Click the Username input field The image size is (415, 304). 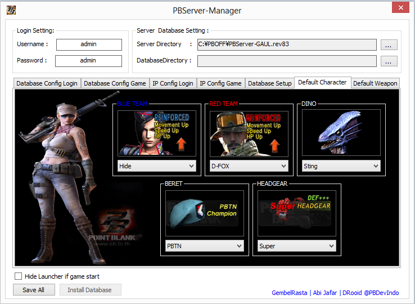click(x=89, y=44)
